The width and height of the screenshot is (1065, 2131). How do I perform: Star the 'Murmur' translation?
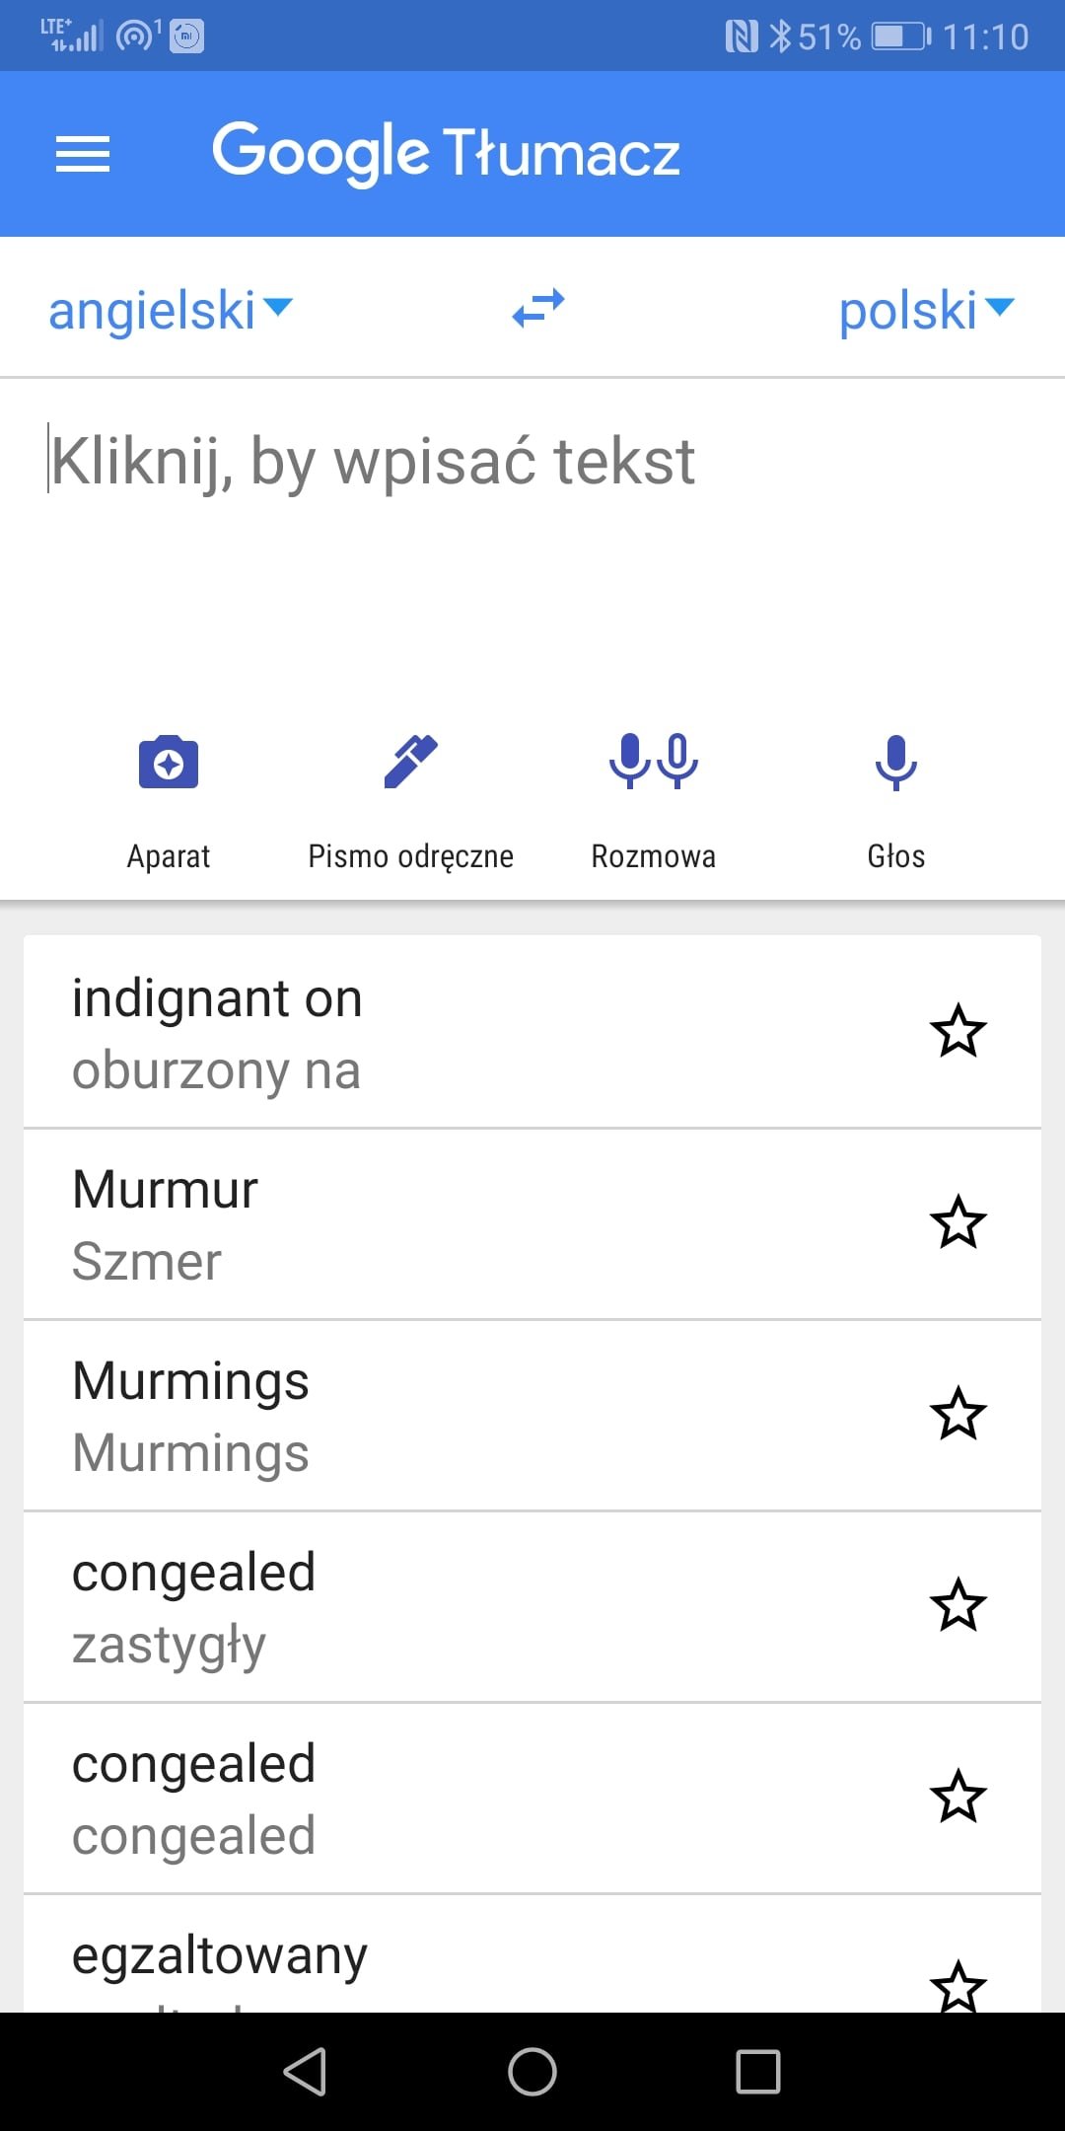click(958, 1222)
